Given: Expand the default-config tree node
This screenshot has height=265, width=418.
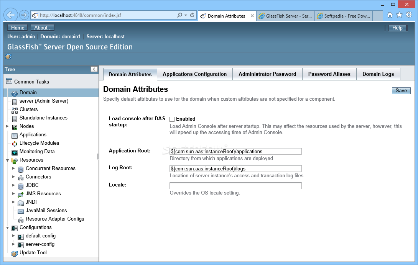Looking at the screenshot, I should click(x=13, y=236).
